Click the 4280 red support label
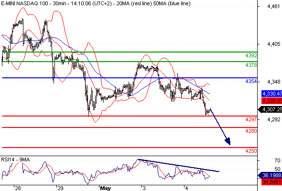 251,131
